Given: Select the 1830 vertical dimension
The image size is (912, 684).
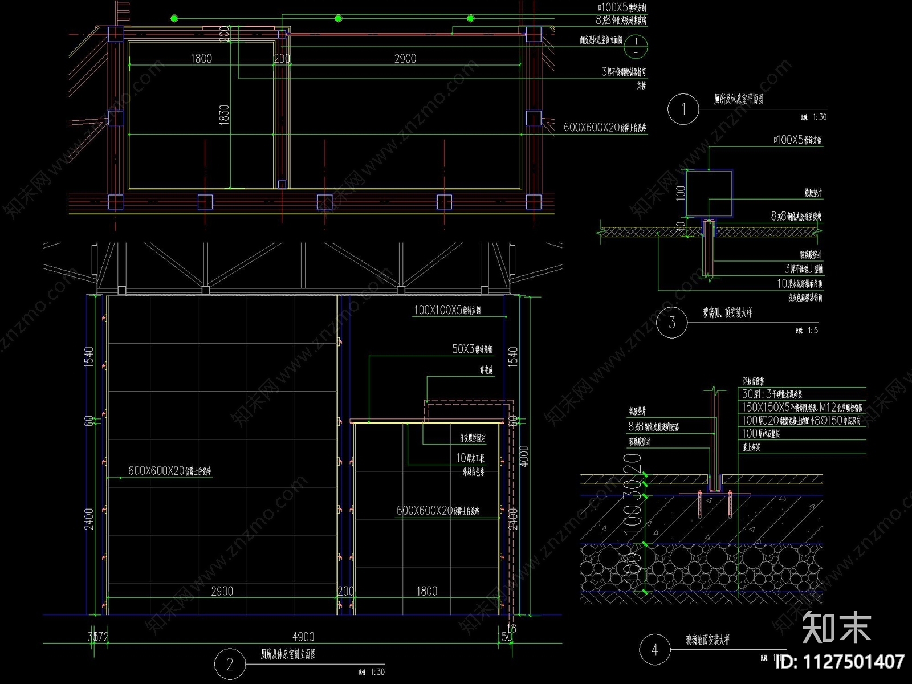Looking at the screenshot, I should [224, 114].
